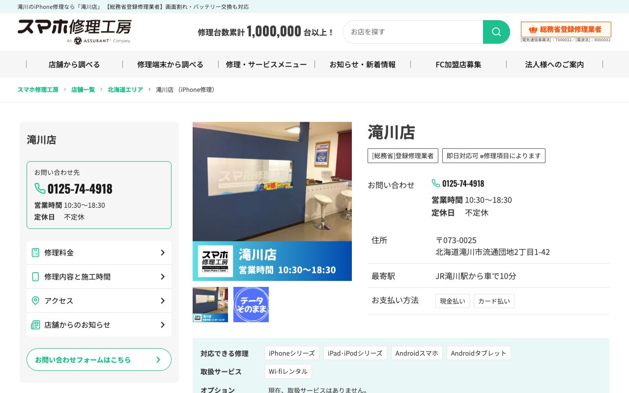The height and width of the screenshot is (393, 629).
Task: Go to スマホ修理工房 breadcrumb link
Action: coord(38,89)
